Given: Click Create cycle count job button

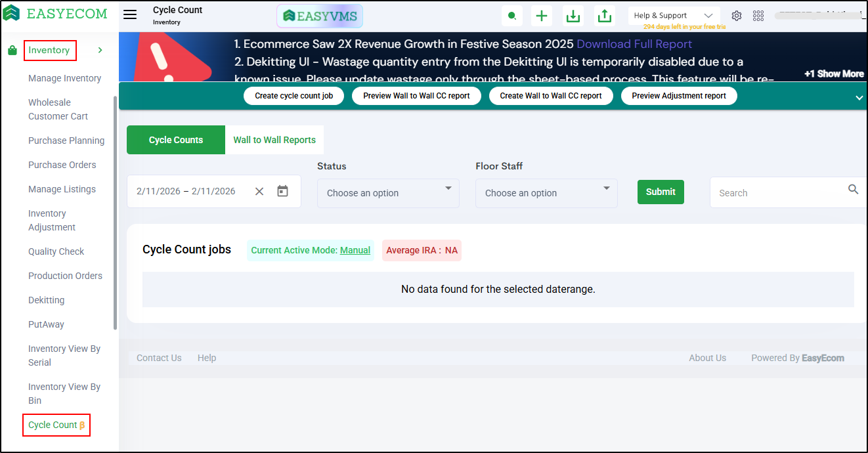Looking at the screenshot, I should 293,96.
